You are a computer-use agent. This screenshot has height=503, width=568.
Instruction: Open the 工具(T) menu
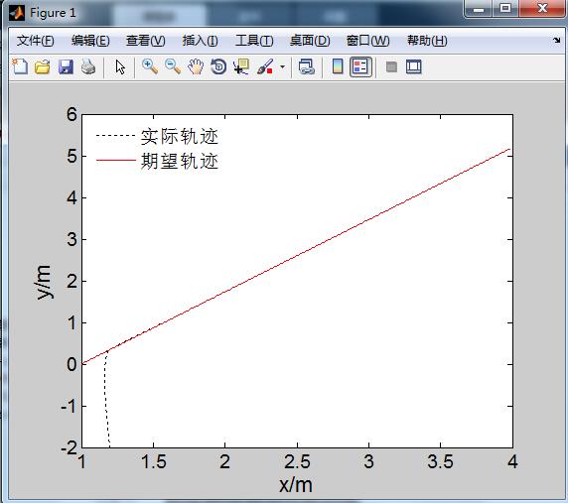(x=254, y=41)
